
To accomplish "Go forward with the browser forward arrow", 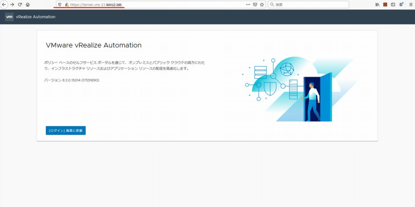I will [12, 4].
